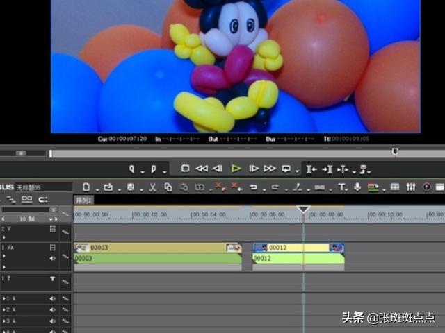445x333 pixels.
Task: Mute audio track 3 A
Action: pyautogui.click(x=53, y=321)
